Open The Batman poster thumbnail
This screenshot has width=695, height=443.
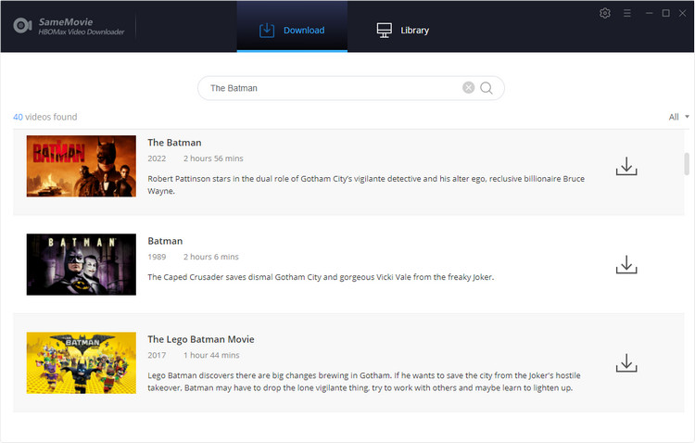(82, 166)
